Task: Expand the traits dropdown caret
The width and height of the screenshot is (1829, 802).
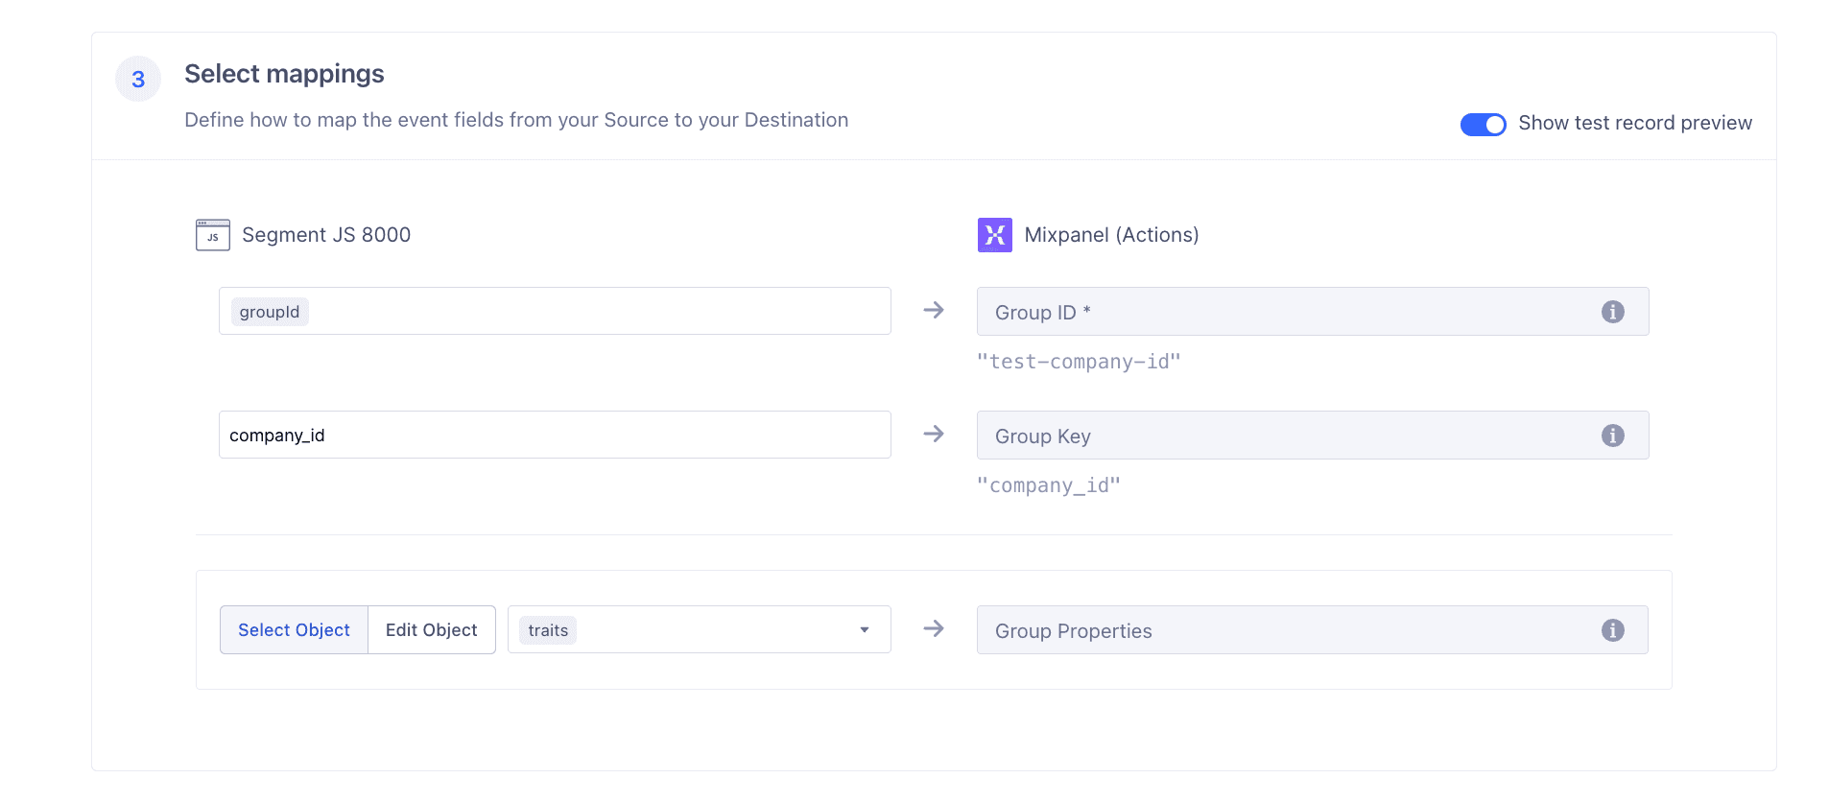Action: 865,630
